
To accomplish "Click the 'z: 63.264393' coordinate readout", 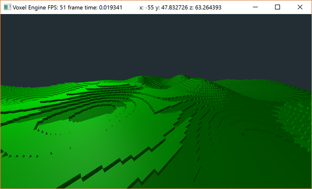I will click(205, 8).
